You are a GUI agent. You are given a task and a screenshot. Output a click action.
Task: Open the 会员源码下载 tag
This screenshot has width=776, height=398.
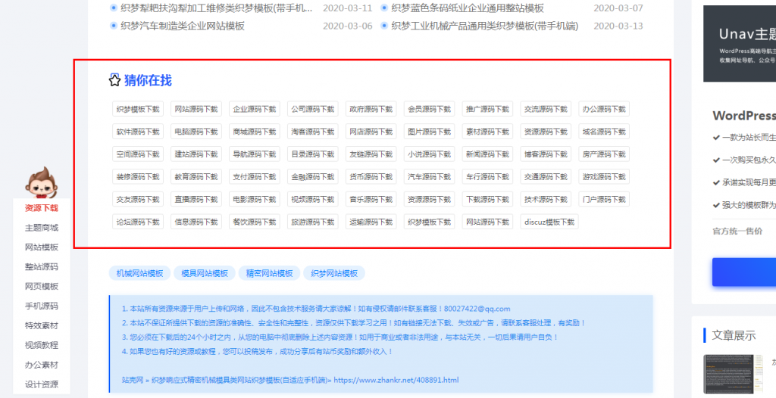[429, 109]
